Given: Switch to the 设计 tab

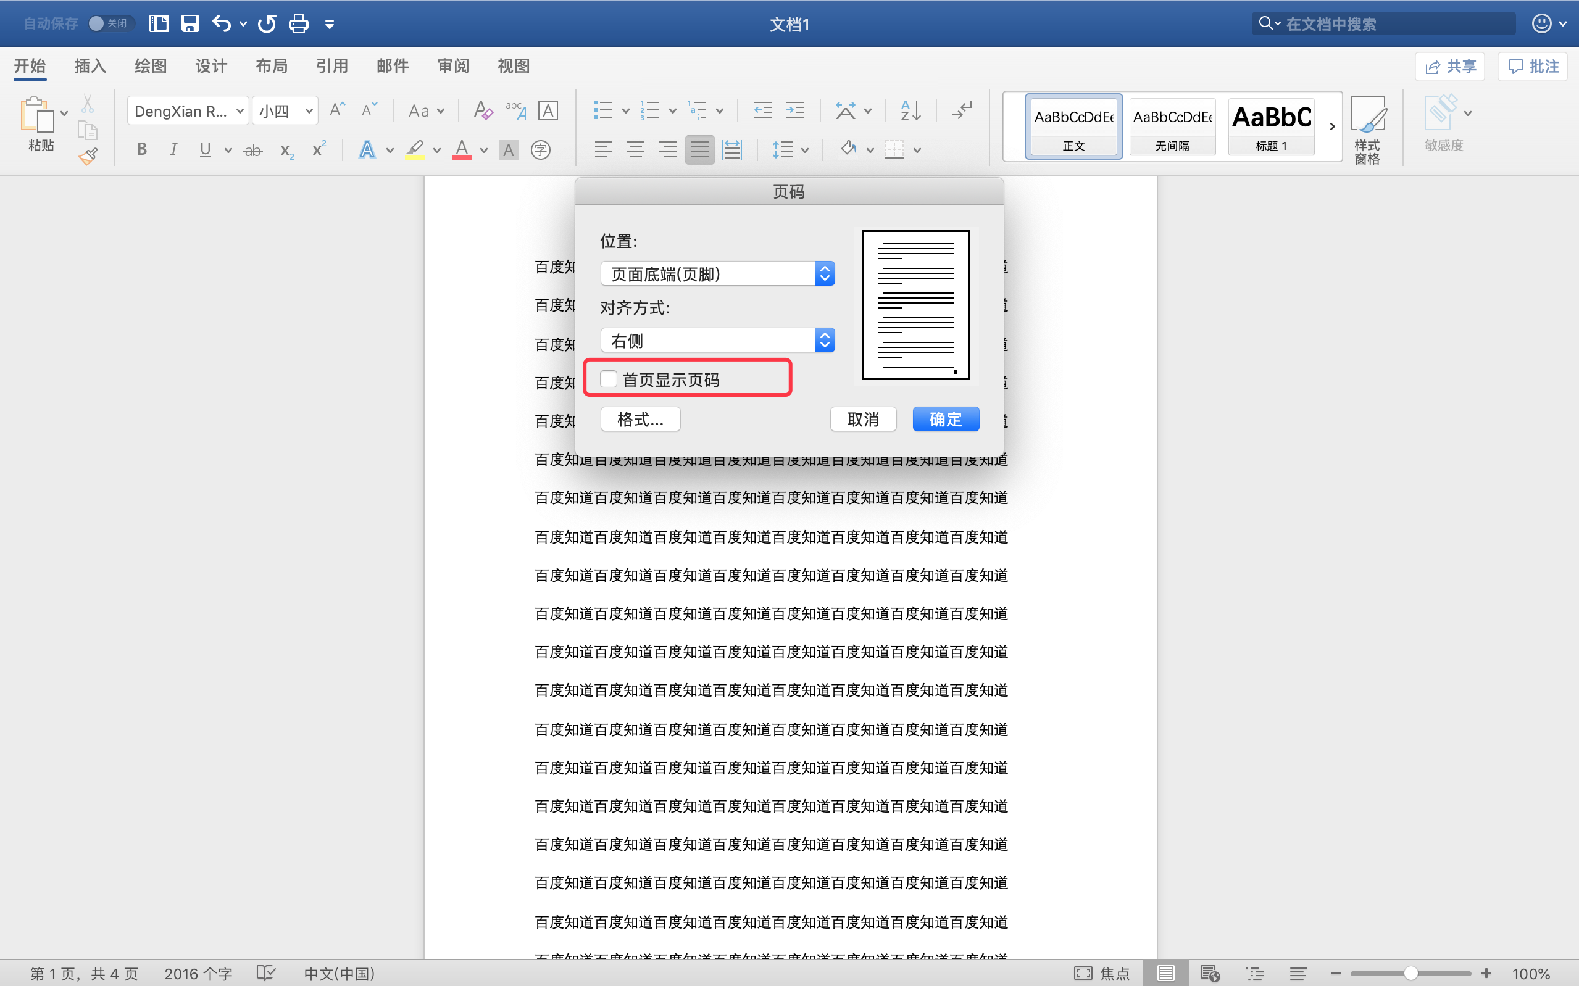Looking at the screenshot, I should (x=210, y=66).
